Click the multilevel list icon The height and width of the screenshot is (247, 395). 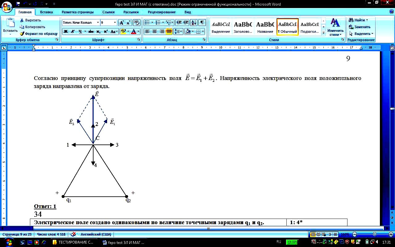click(168, 23)
